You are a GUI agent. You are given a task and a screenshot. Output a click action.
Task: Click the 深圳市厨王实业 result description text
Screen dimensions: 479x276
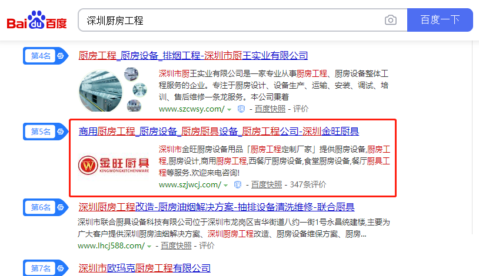coord(274,85)
